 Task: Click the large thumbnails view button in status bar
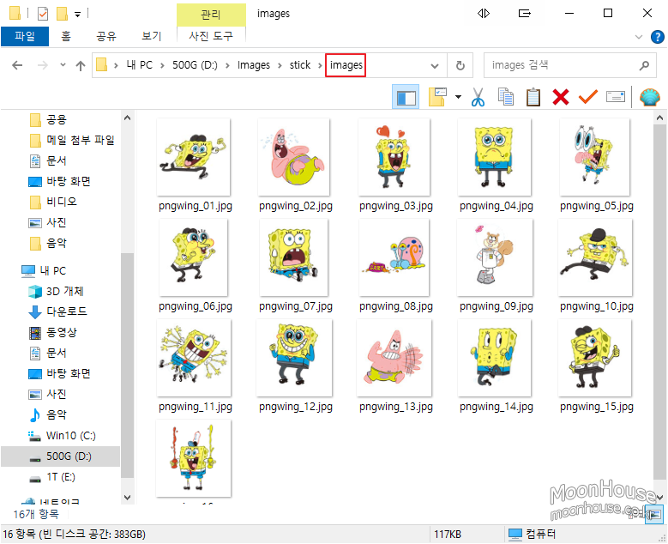656,514
